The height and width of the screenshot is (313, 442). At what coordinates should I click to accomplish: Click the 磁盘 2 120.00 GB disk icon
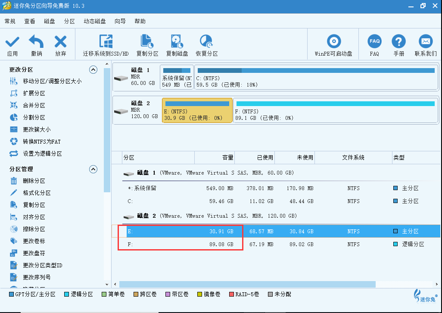pyautogui.click(x=121, y=111)
